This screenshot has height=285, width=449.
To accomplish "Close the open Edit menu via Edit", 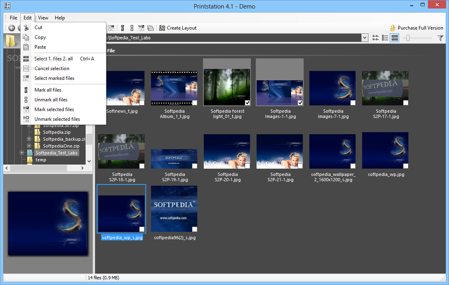I will tap(28, 18).
